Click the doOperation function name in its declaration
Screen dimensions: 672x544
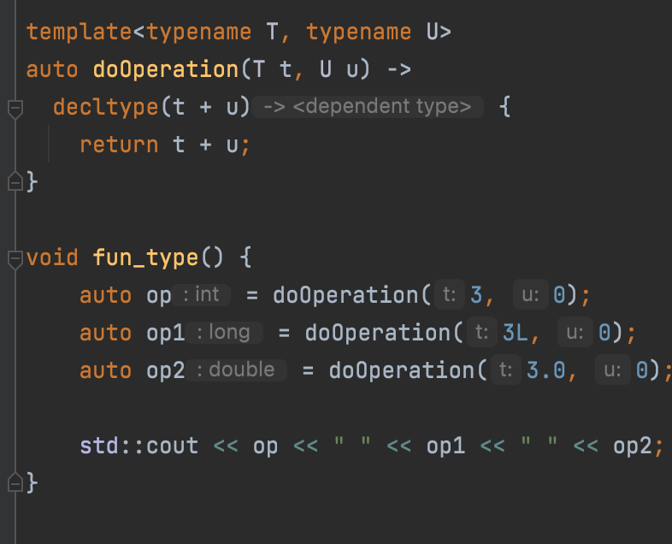pos(166,69)
